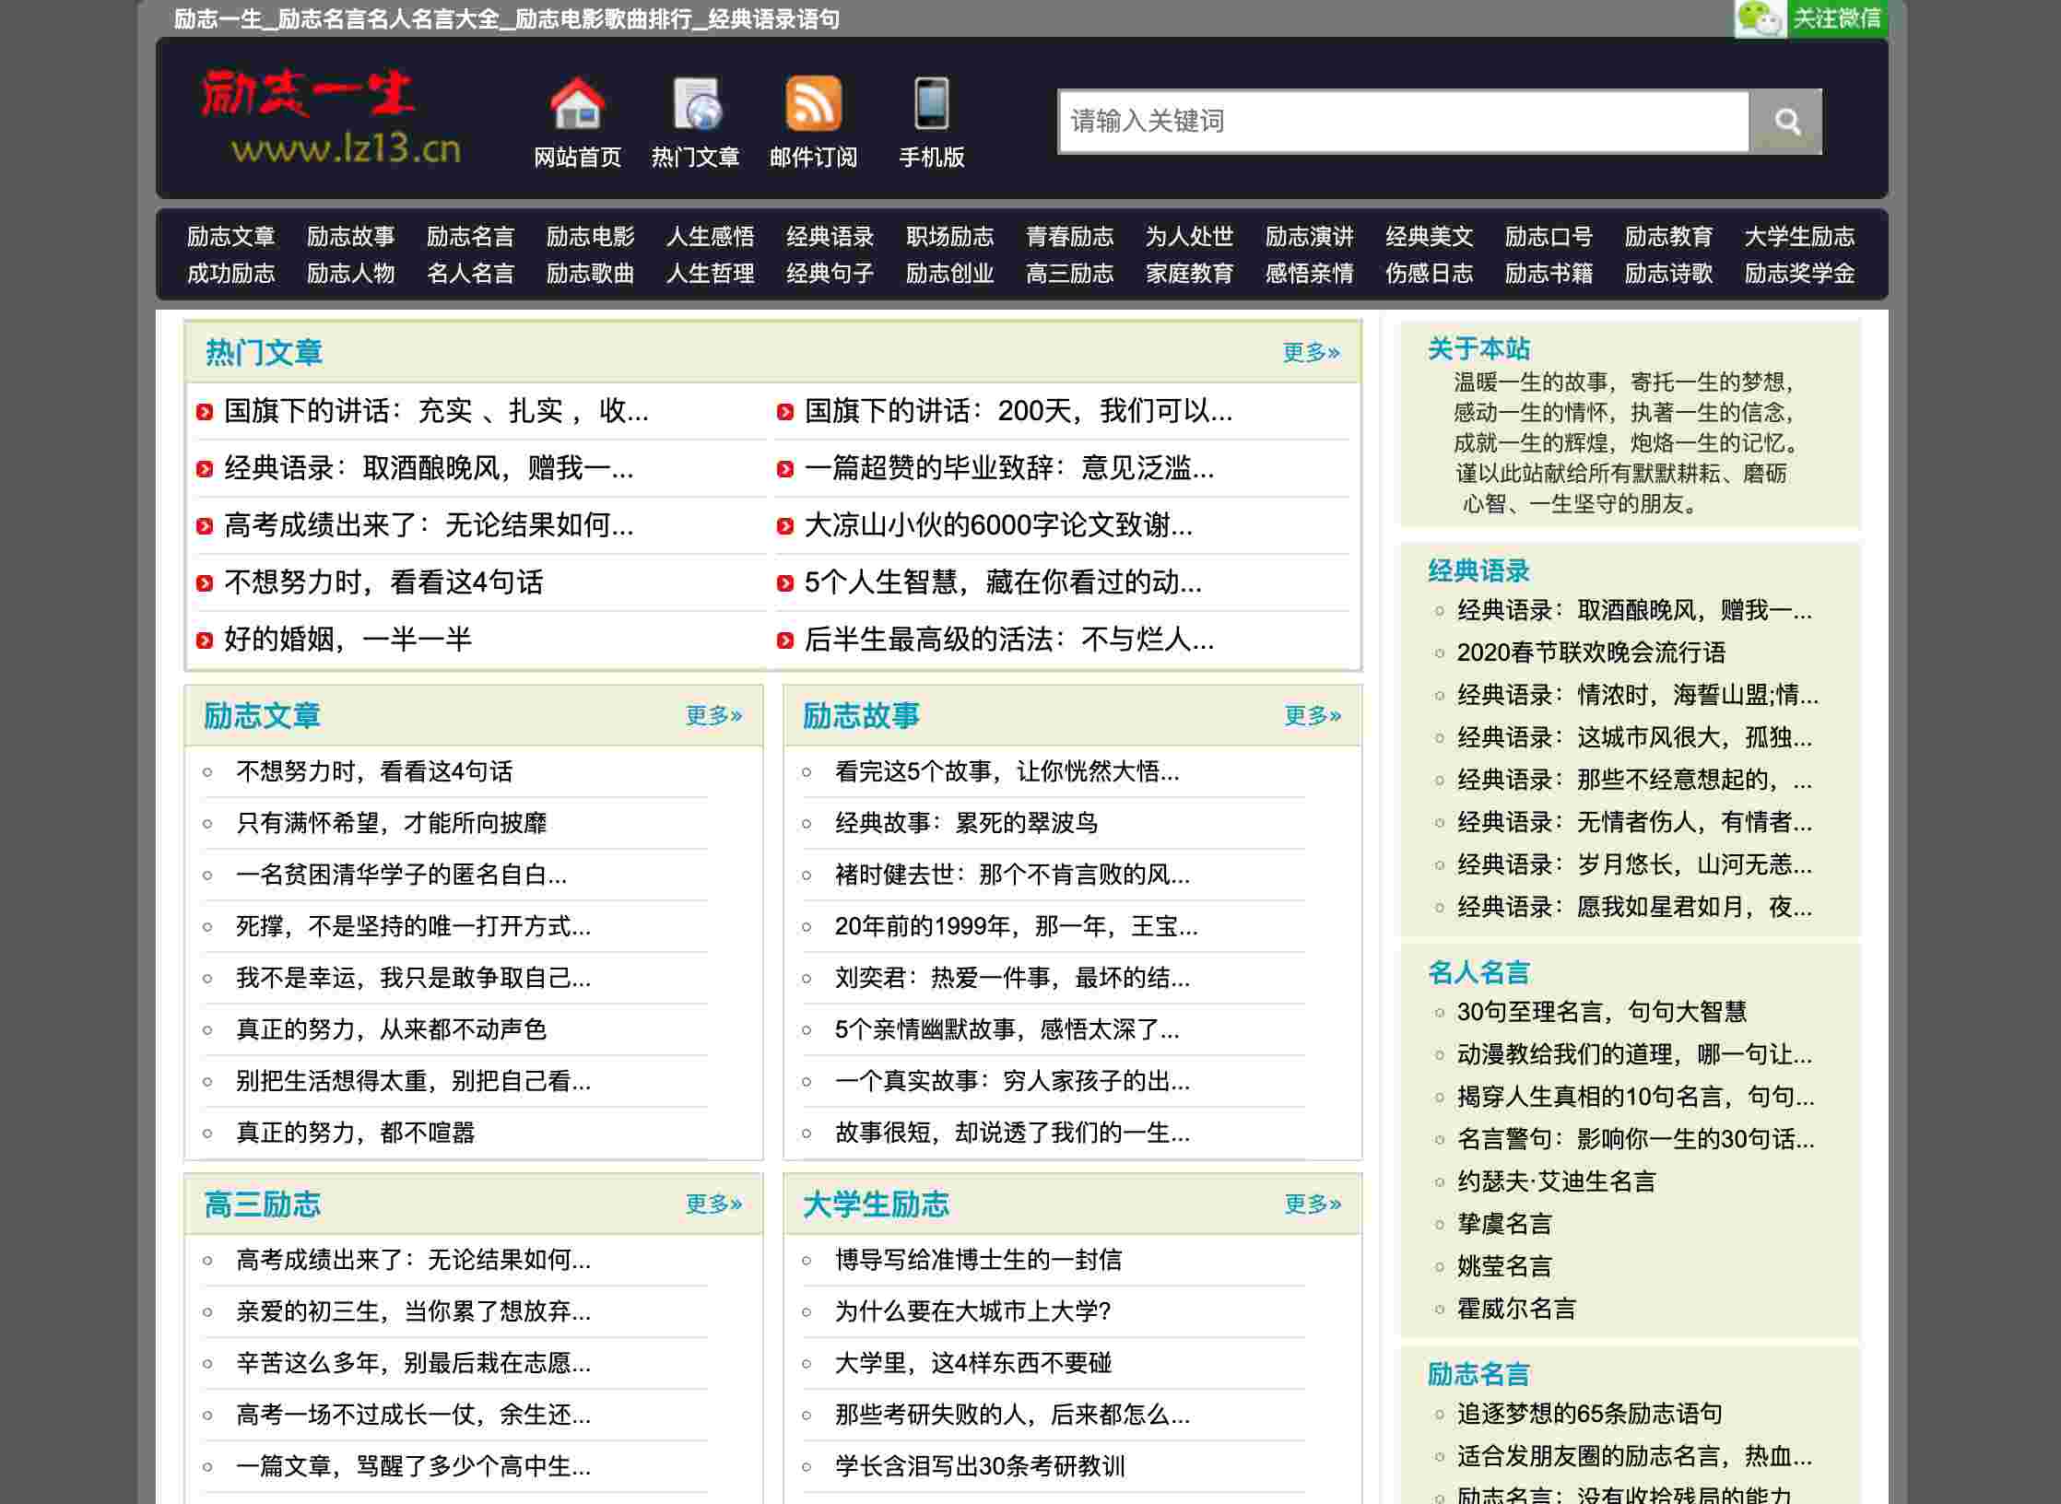Open article 大凉山小伙的6000字论文致谢...

pos(998,525)
